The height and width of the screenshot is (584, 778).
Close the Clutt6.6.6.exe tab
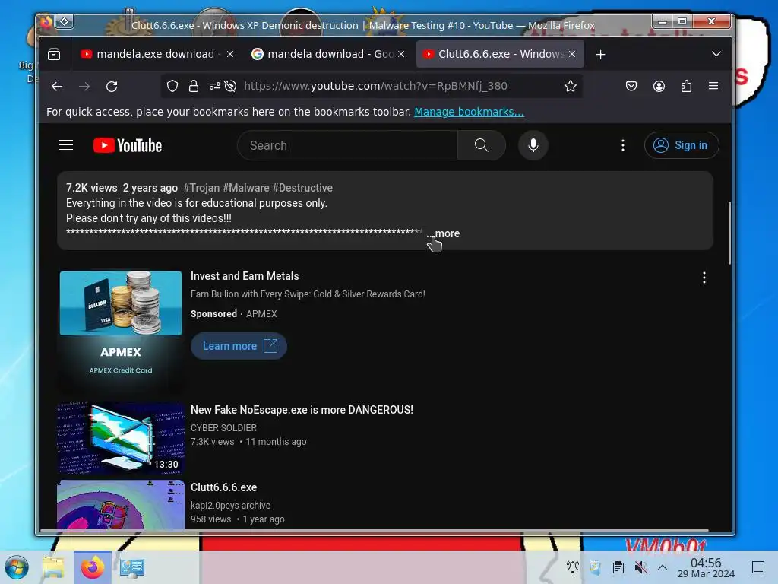point(572,54)
